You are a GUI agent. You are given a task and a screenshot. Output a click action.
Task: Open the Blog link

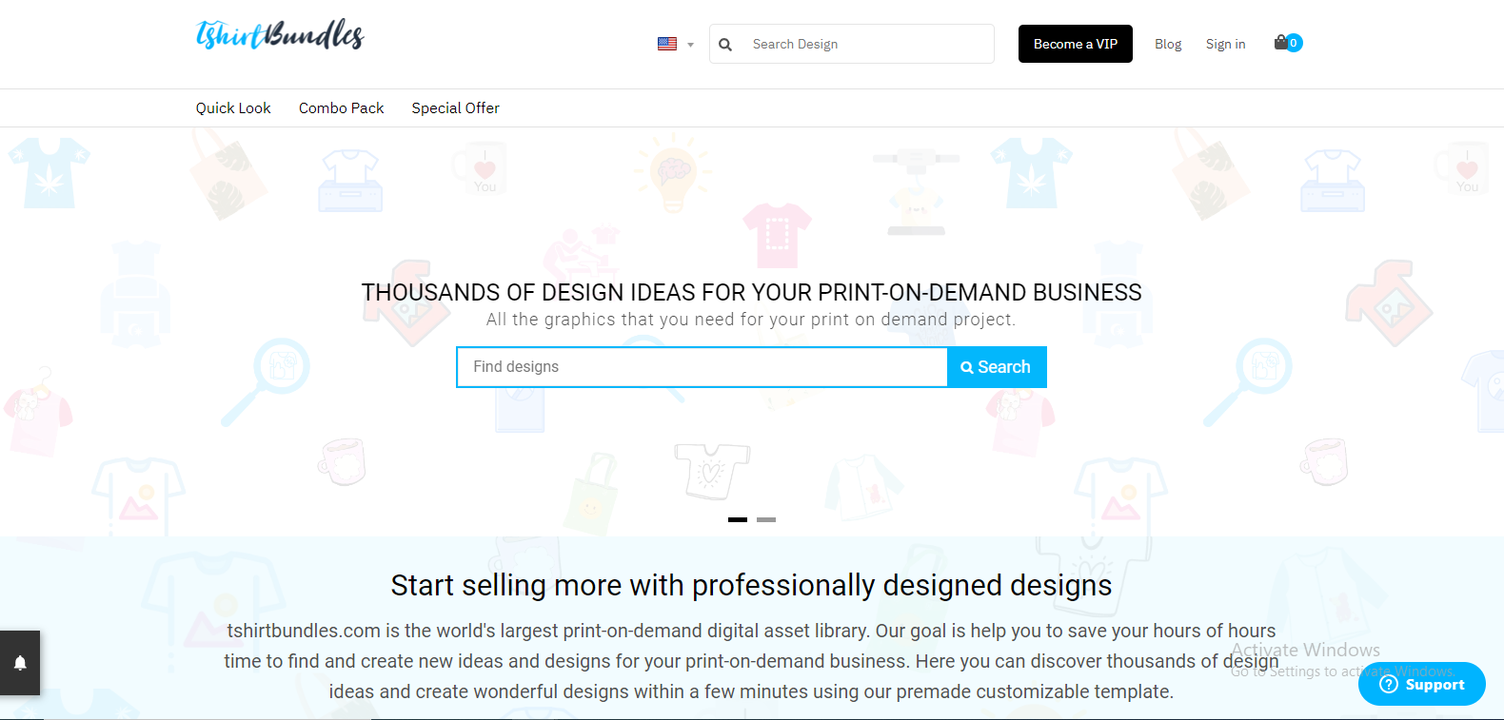pyautogui.click(x=1168, y=44)
